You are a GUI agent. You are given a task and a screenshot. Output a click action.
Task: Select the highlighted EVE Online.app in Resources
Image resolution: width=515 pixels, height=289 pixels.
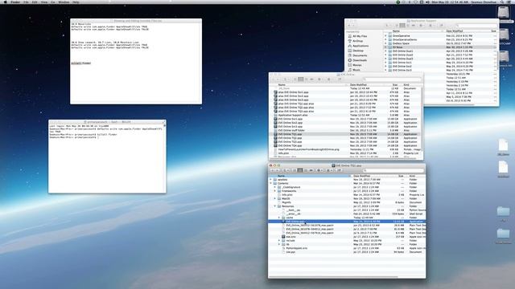(x=347, y=222)
